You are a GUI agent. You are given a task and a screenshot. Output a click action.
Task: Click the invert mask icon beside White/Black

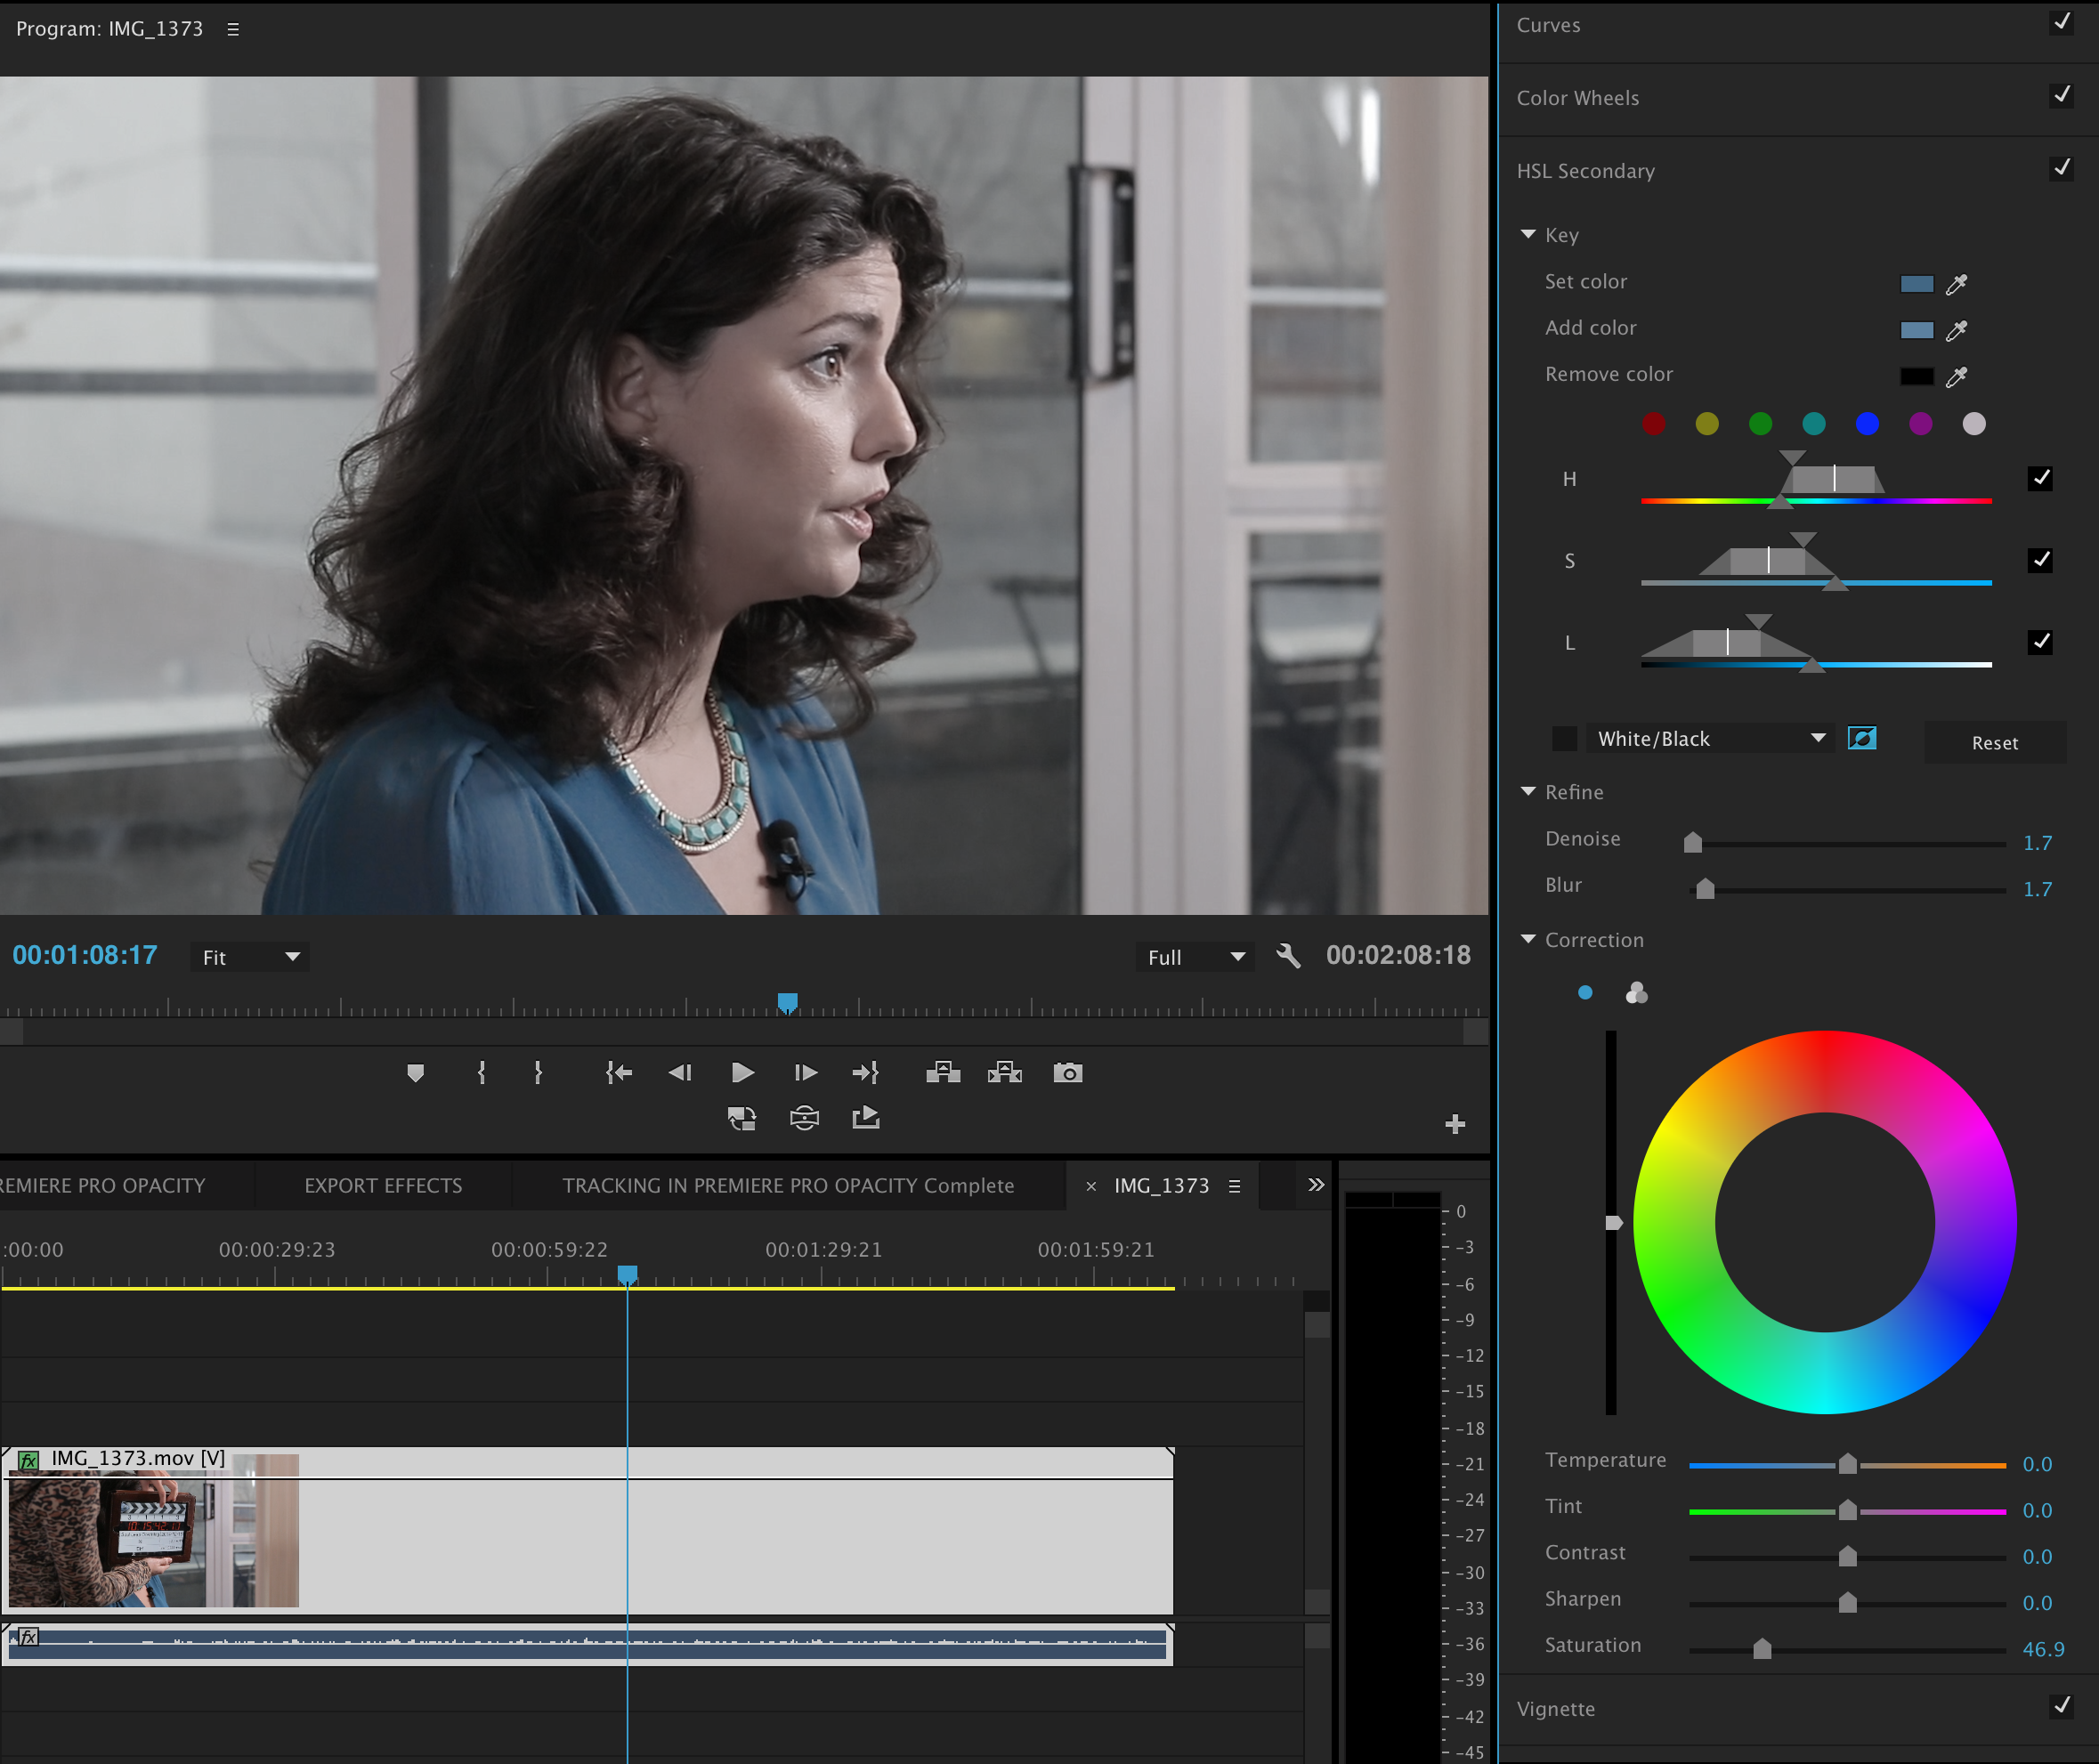pyautogui.click(x=1861, y=739)
